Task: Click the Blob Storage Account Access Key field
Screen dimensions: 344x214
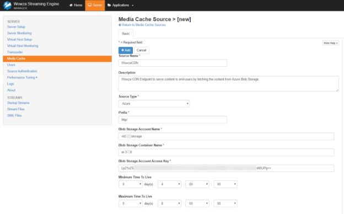Action: click(226, 168)
